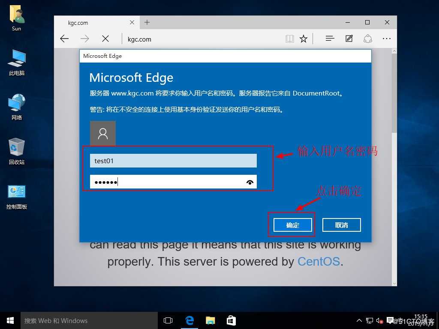Open the Windows Start menu
Screen dimensions: 439x329
tap(10, 320)
